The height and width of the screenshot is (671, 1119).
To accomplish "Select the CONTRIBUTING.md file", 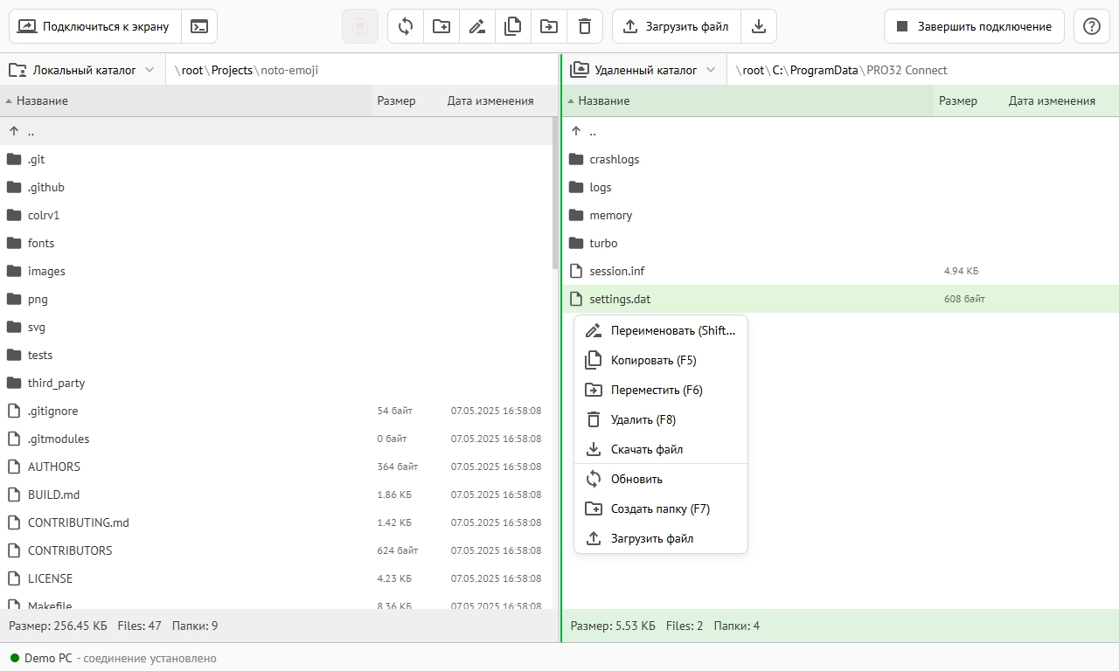I will pyautogui.click(x=276, y=522).
